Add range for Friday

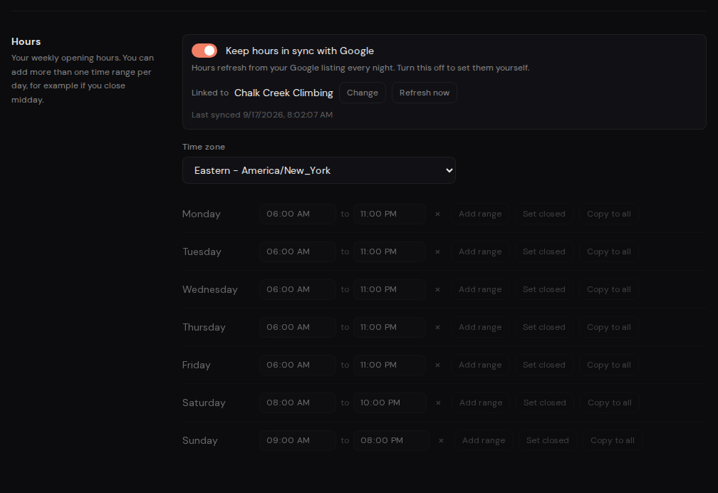coord(480,365)
